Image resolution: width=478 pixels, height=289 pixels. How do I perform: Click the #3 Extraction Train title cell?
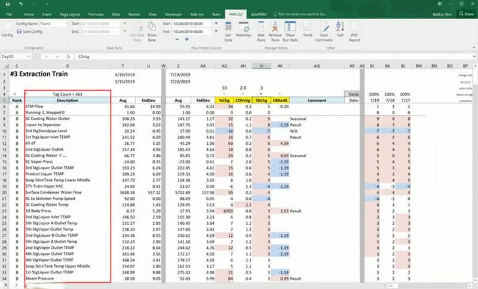[39, 74]
